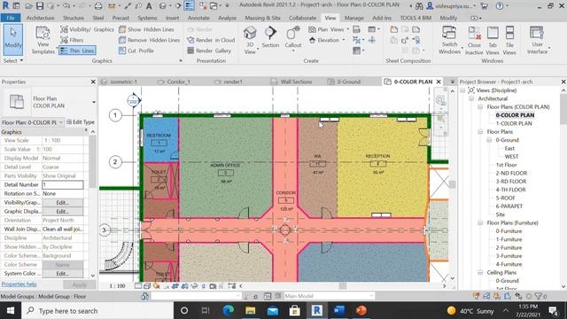Image resolution: width=567 pixels, height=319 pixels.
Task: Switch to the Massing & Site tab
Action: pos(262,18)
